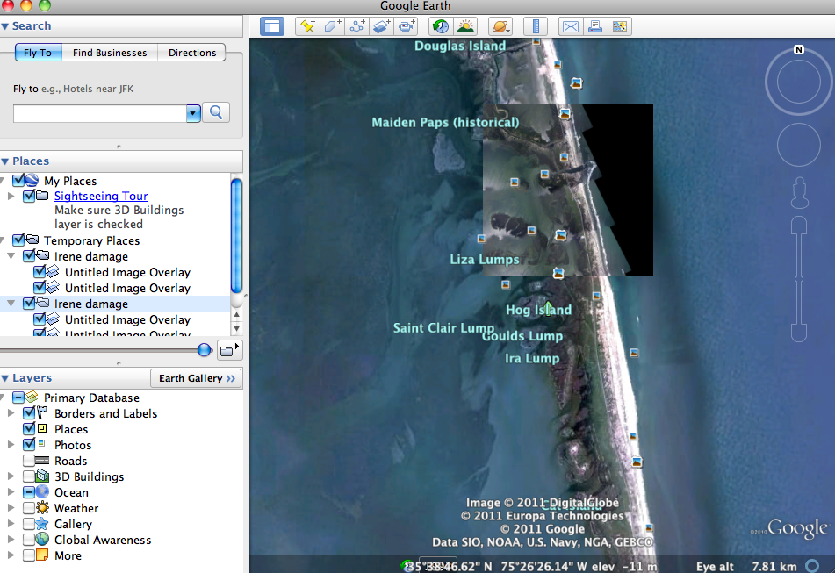Add a polygon using the toolbar
This screenshot has height=573, width=835.
[x=332, y=26]
